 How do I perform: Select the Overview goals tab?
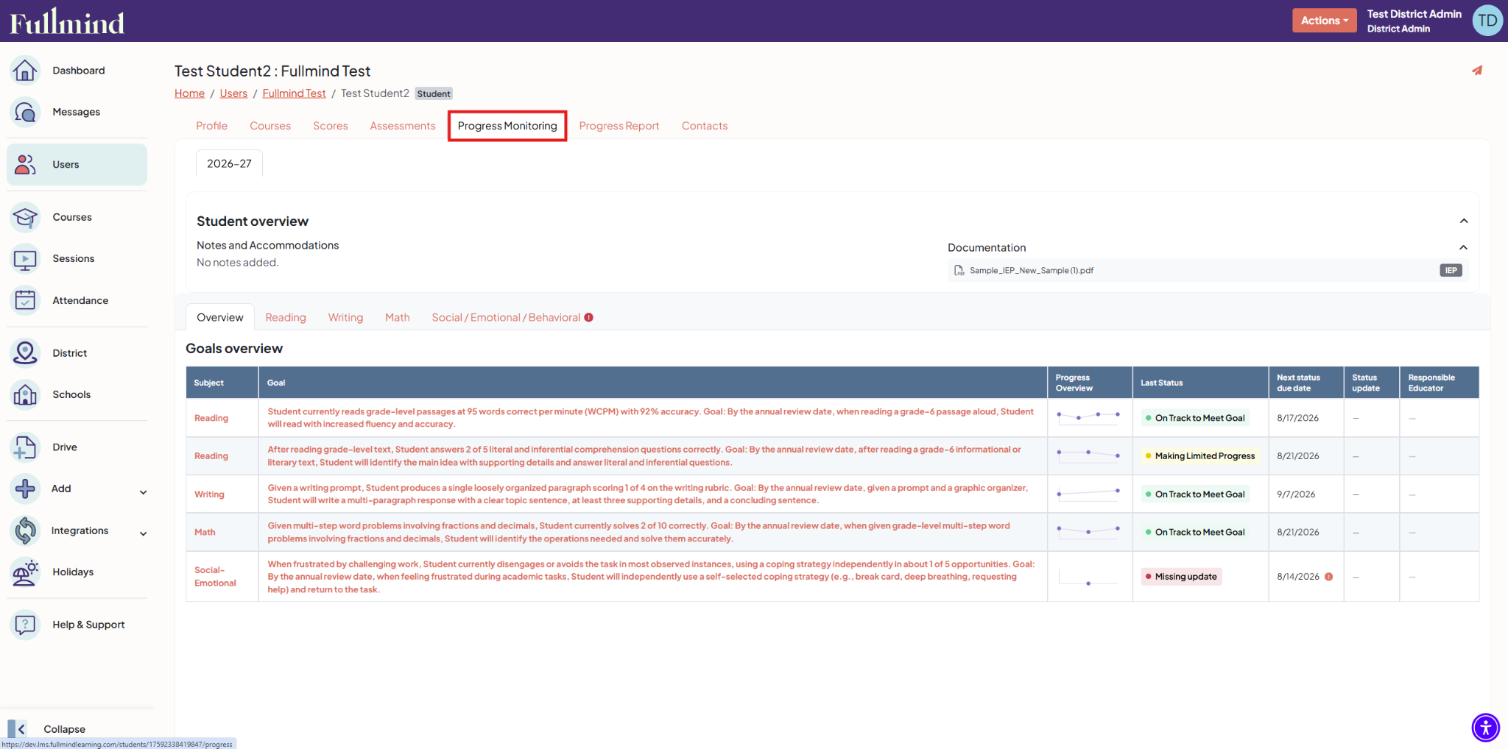coord(220,317)
